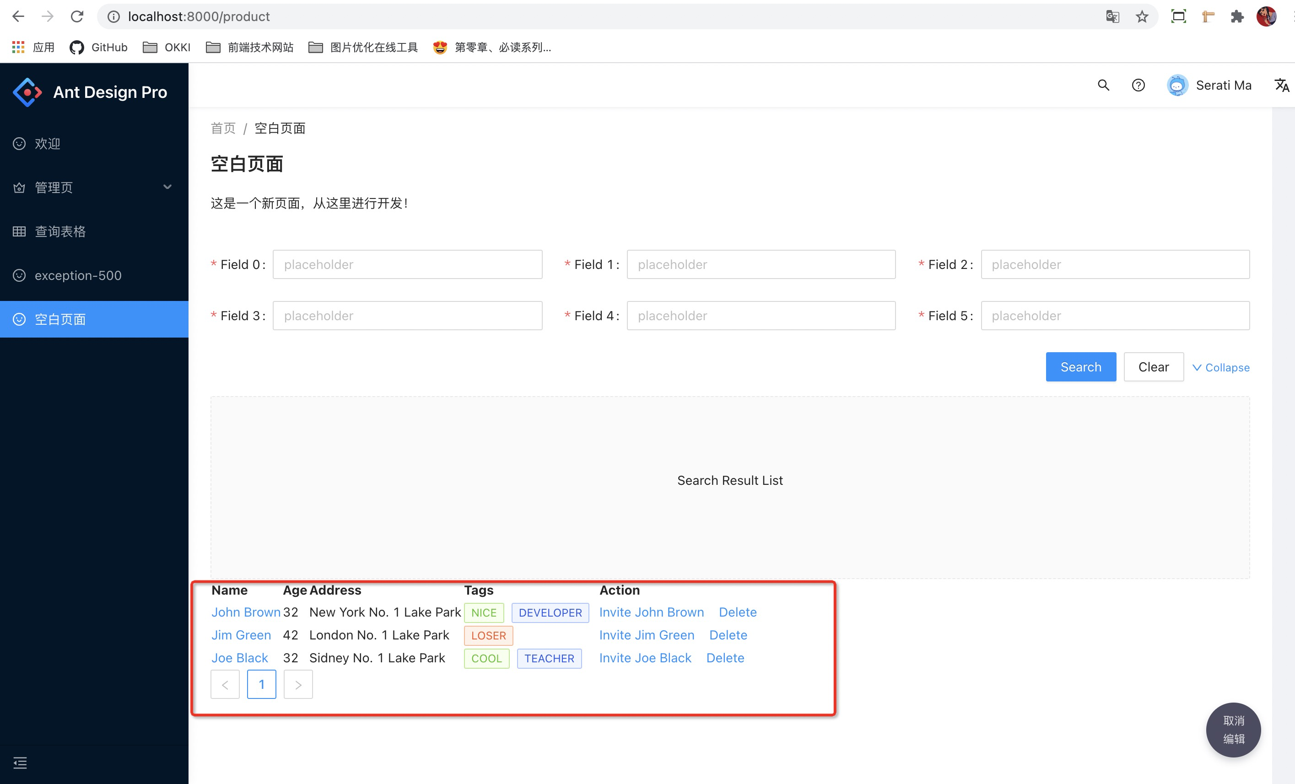Click the Invite Jim Green link

(x=647, y=635)
